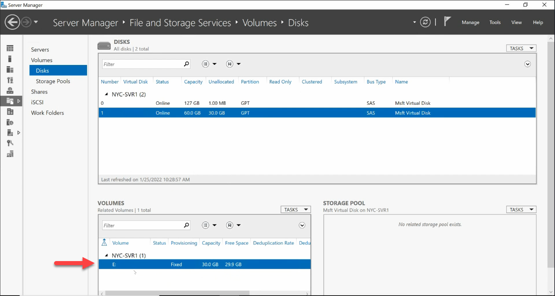Select Work Folders in the navigation pane
The height and width of the screenshot is (296, 555).
click(48, 113)
